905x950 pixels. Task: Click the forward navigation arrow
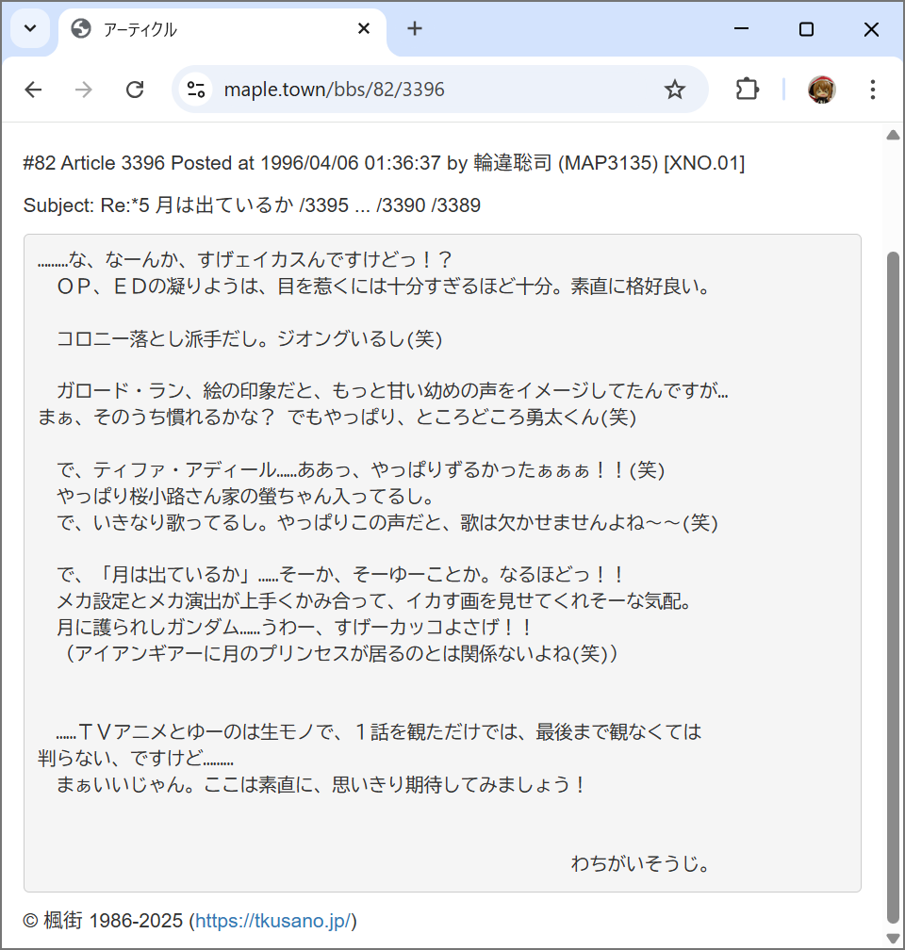pos(85,90)
